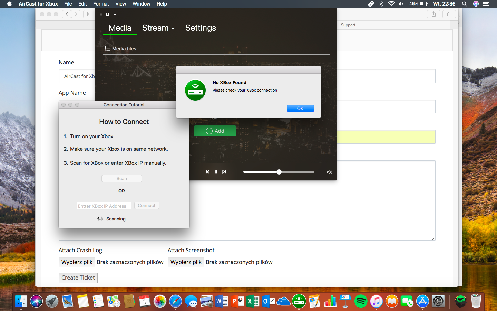Click the Media files list icon
497x311 pixels.
click(x=107, y=49)
